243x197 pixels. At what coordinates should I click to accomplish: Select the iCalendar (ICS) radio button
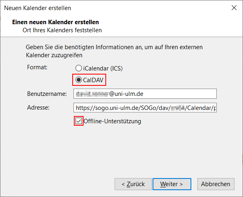pyautogui.click(x=78, y=68)
